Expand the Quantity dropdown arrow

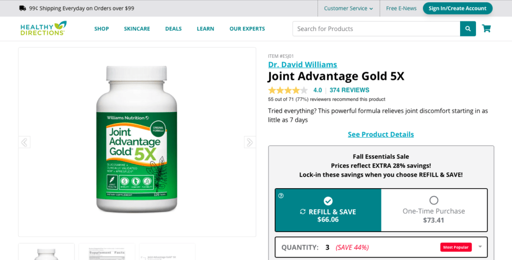pyautogui.click(x=480, y=247)
